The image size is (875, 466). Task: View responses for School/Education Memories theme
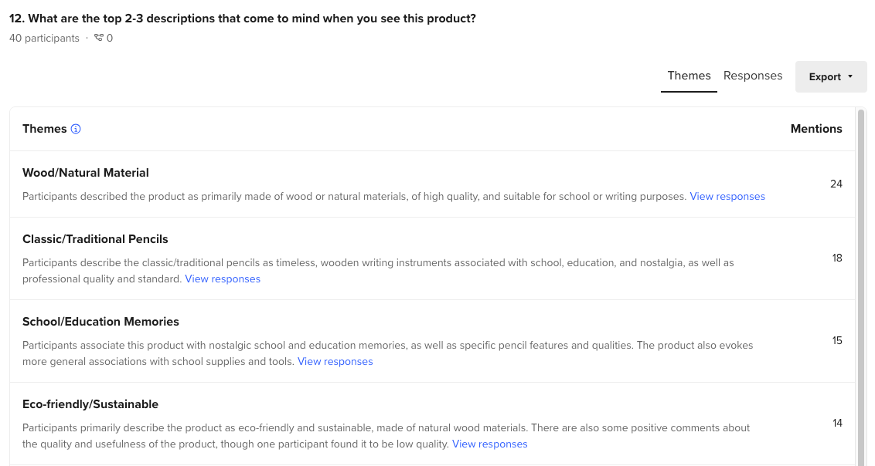point(335,361)
